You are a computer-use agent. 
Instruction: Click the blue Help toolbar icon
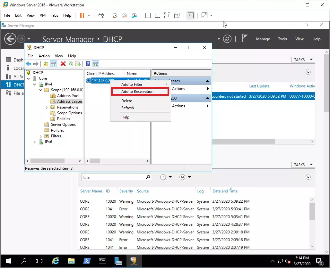point(88,64)
